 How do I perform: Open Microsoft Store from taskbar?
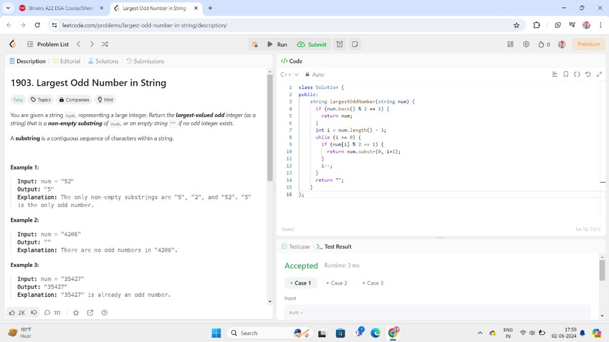tap(341, 333)
